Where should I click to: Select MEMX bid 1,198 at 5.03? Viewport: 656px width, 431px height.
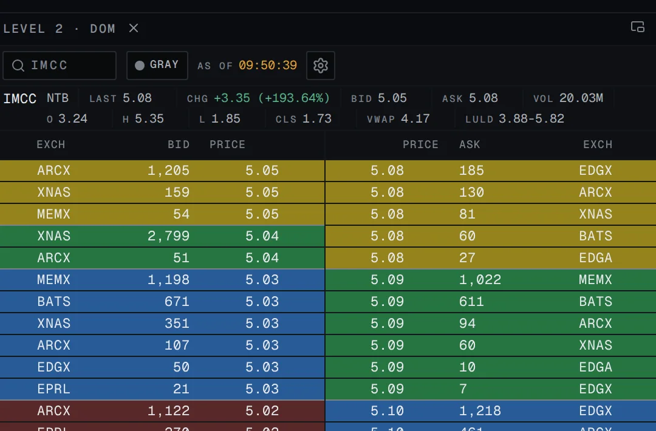click(162, 280)
